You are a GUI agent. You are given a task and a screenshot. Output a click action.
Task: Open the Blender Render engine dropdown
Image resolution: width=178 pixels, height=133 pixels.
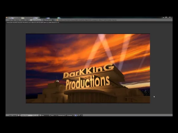tap(49, 20)
